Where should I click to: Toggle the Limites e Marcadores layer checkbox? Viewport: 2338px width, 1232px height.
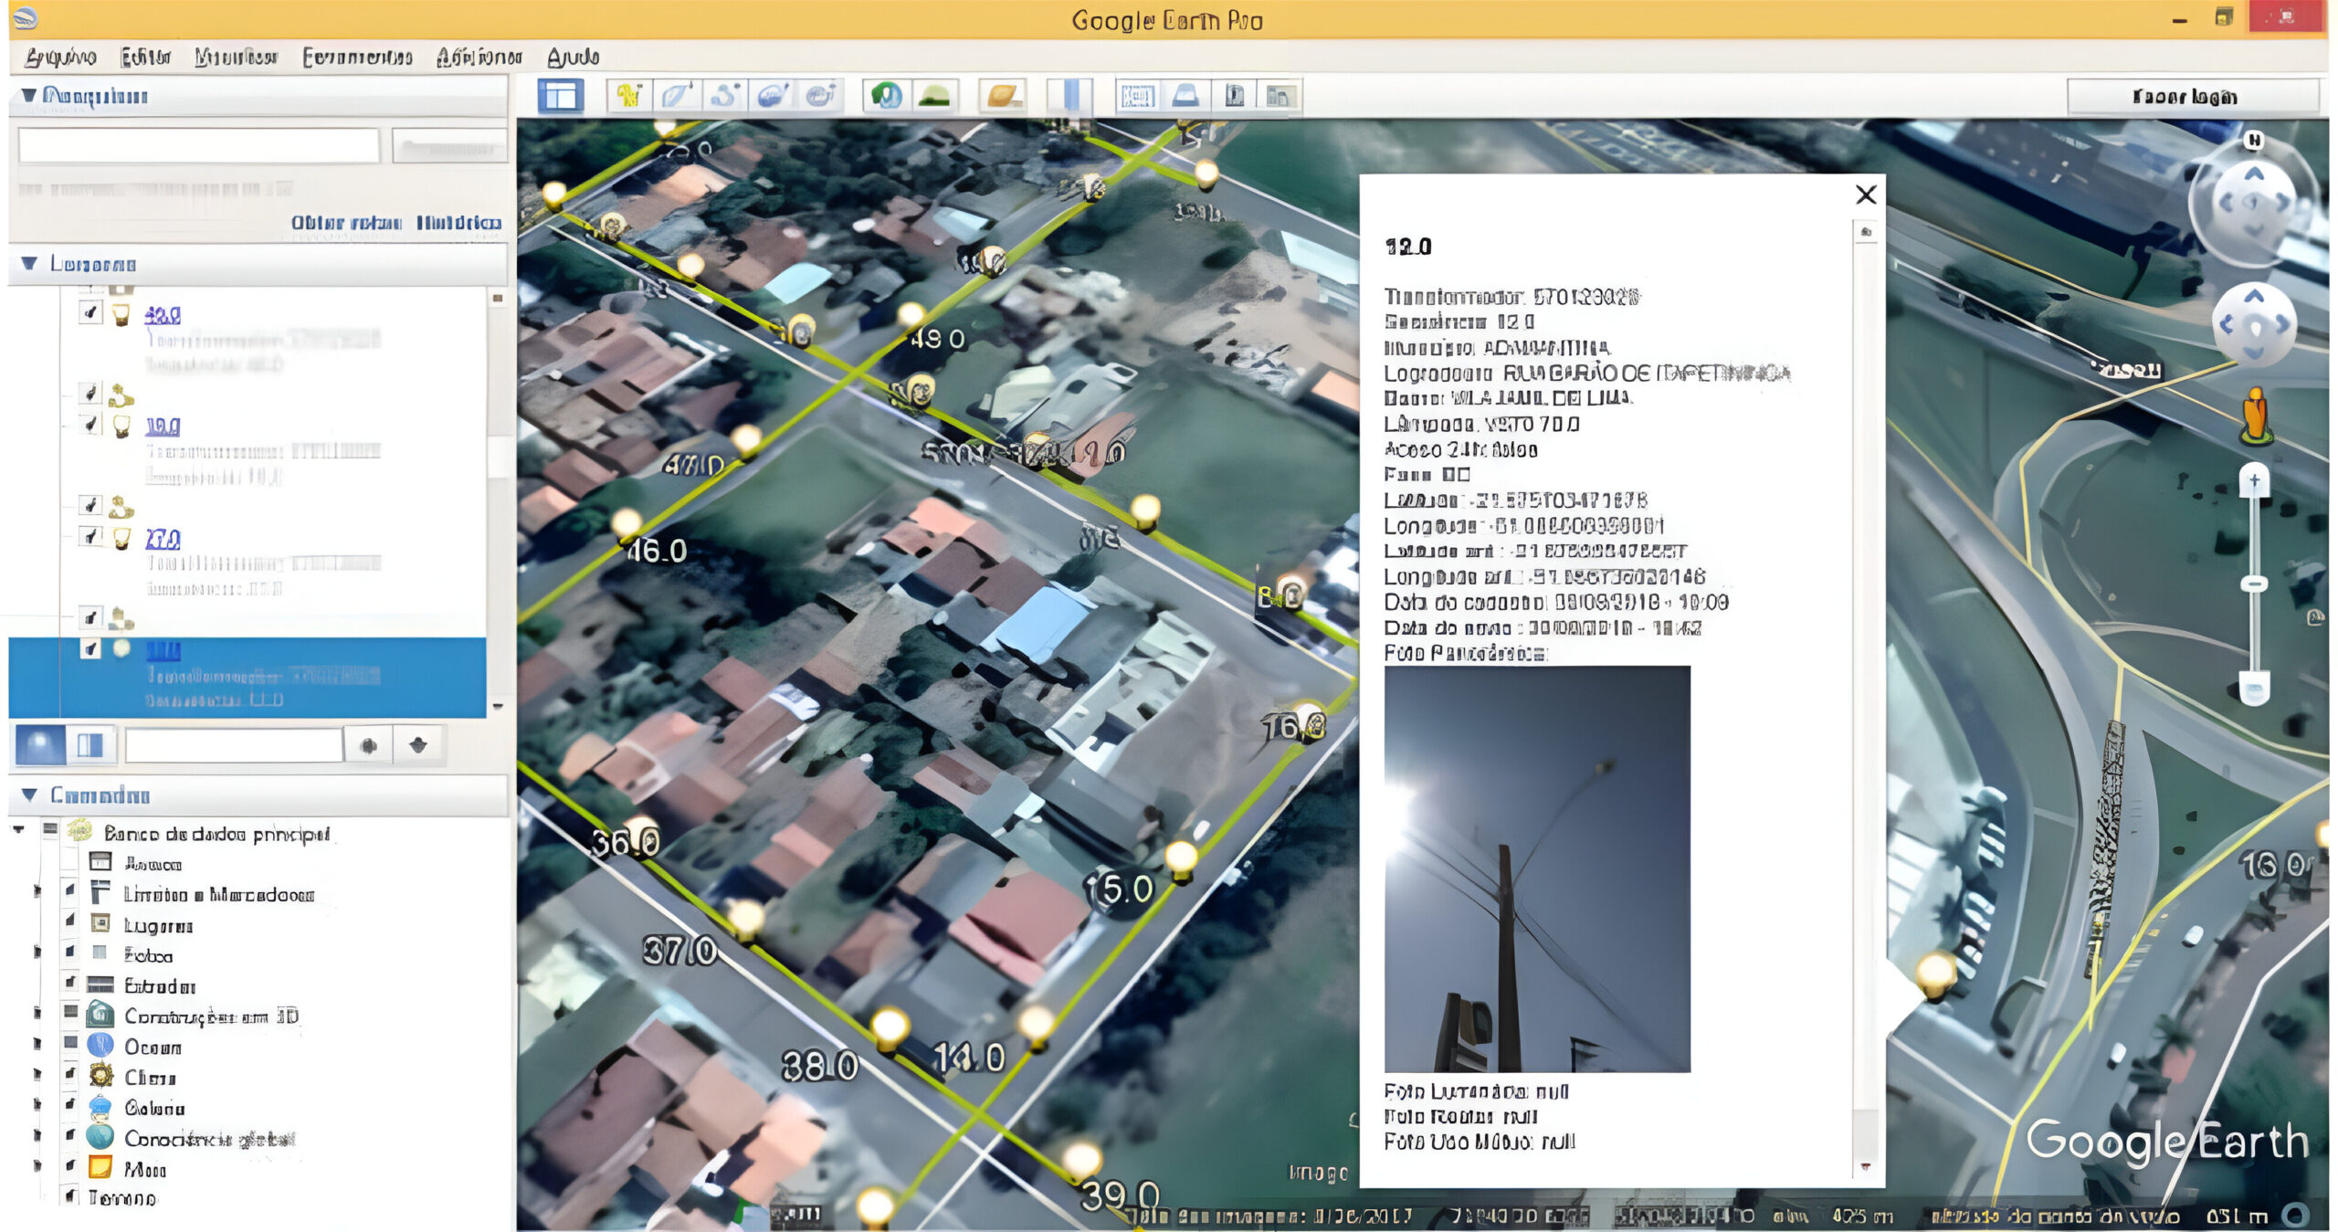click(x=70, y=890)
